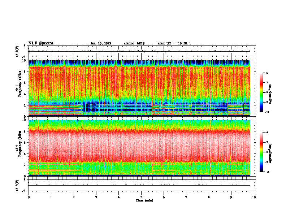286x221 pixels.
Task: Click the ch.2 color scale log(PSD) unit label
Action: click(x=270, y=153)
